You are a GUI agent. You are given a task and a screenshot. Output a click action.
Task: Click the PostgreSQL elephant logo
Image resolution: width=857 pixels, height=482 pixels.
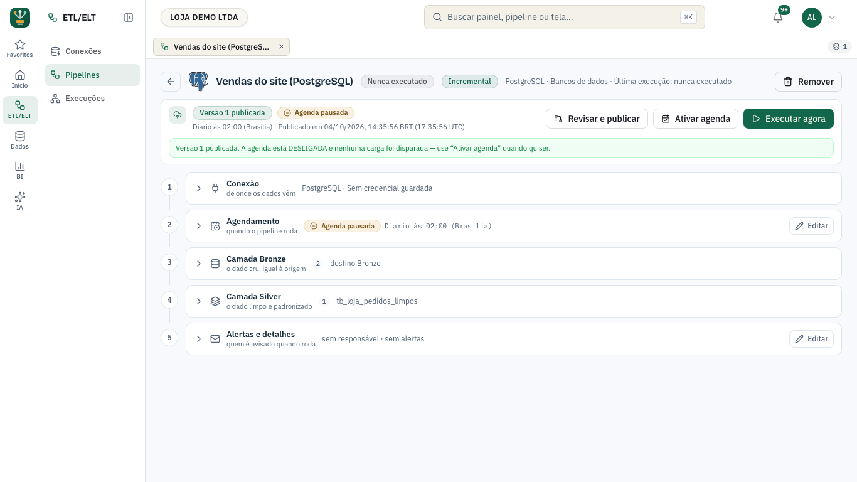198,82
